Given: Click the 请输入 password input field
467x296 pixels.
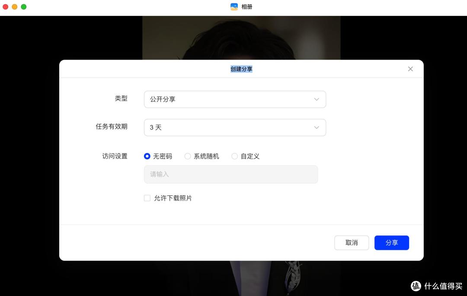Looking at the screenshot, I should pos(231,174).
